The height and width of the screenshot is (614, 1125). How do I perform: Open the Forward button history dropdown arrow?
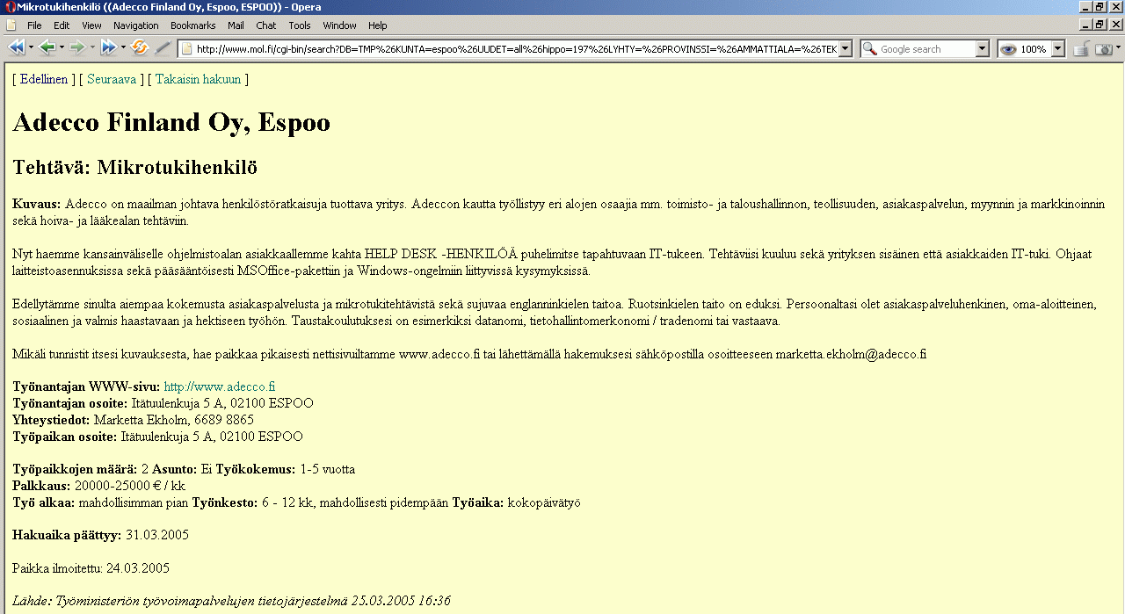pos(92,48)
